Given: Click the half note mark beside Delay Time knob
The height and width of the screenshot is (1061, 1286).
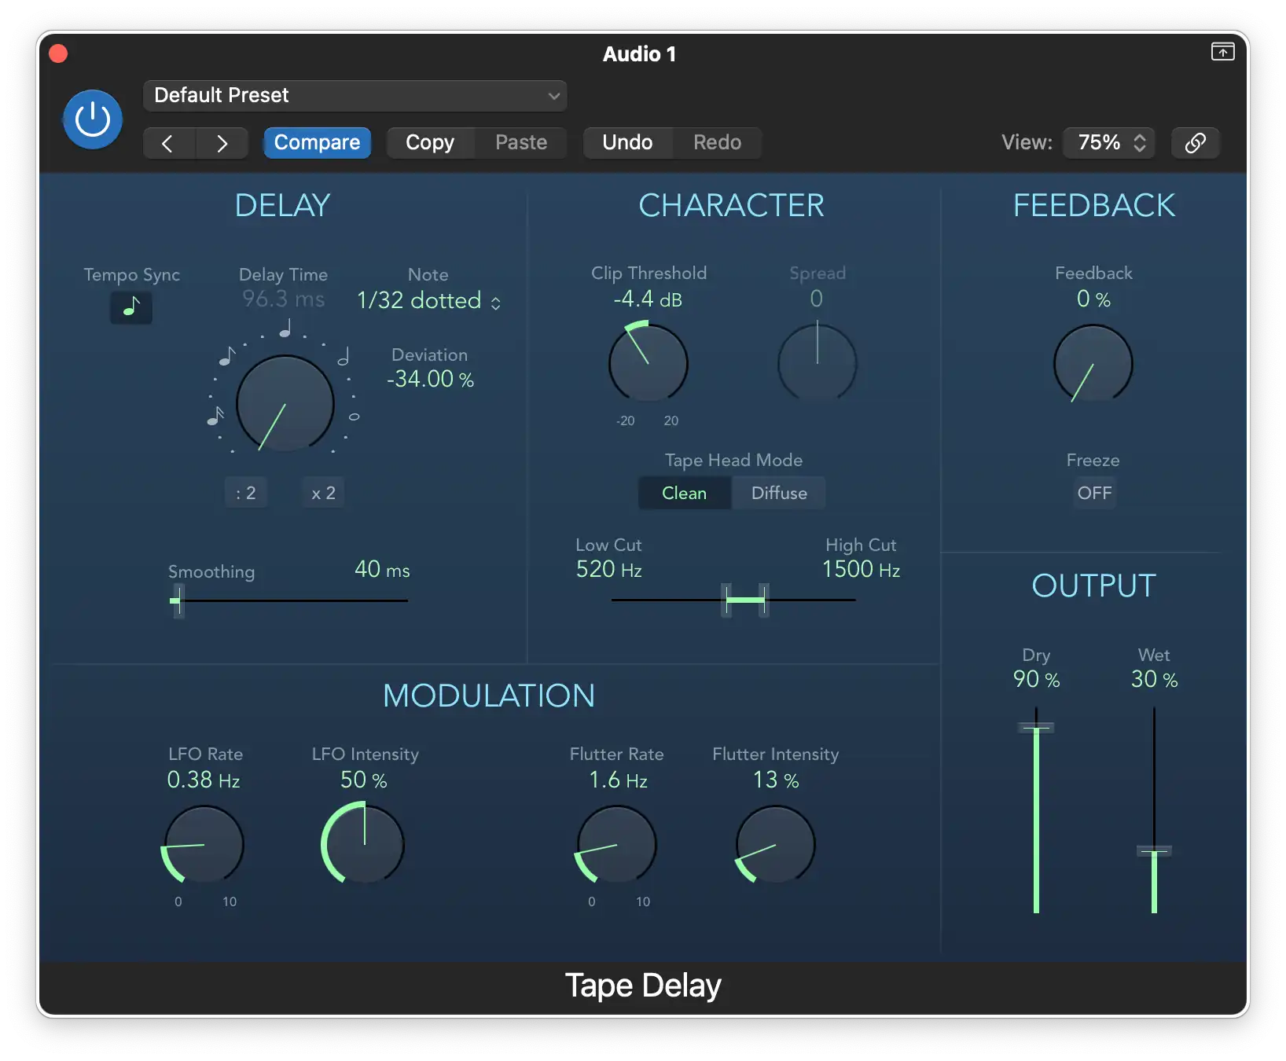Looking at the screenshot, I should pyautogui.click(x=344, y=356).
